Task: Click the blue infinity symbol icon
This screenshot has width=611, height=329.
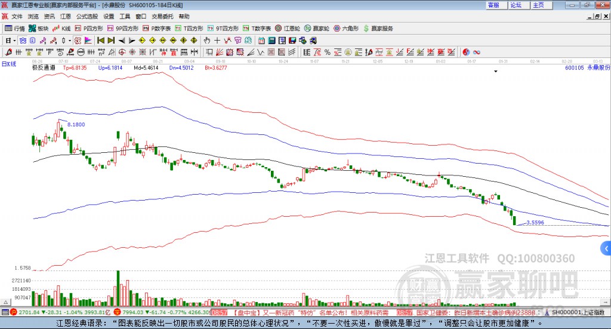Action: click(476, 52)
